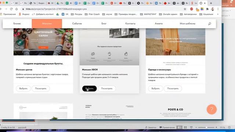Click the Одежда и аксессуары template title

pos(159,70)
